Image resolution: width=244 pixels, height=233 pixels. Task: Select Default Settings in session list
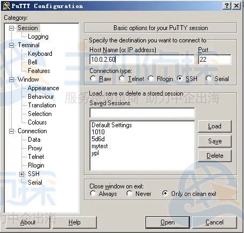(112, 125)
